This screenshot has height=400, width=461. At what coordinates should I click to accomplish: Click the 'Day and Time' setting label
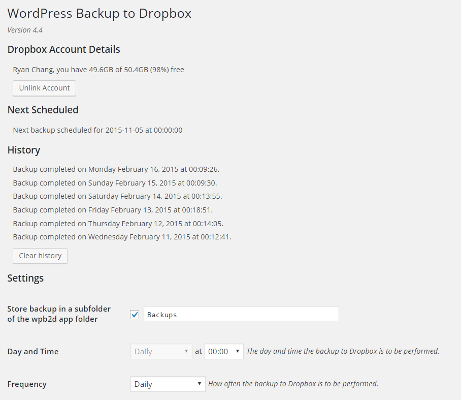(33, 351)
